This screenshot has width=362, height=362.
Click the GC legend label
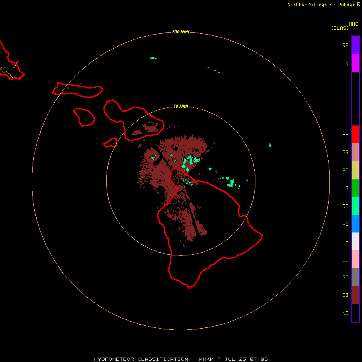click(345, 277)
